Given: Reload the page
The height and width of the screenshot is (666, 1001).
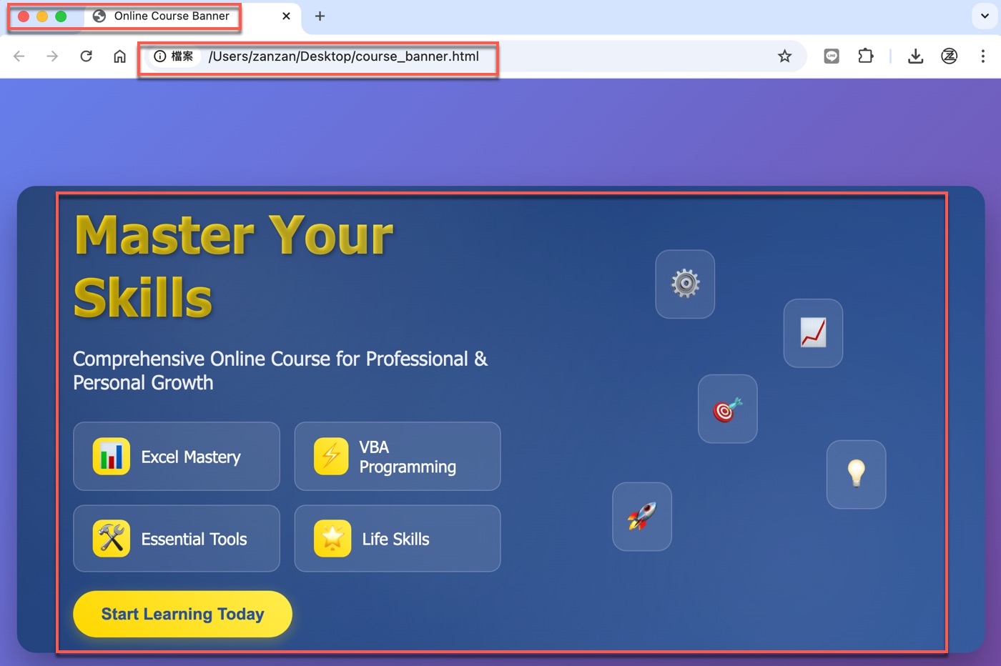Looking at the screenshot, I should tap(86, 56).
